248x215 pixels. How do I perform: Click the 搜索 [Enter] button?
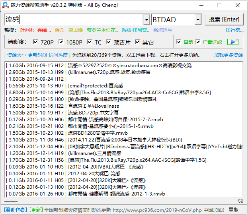224,19
